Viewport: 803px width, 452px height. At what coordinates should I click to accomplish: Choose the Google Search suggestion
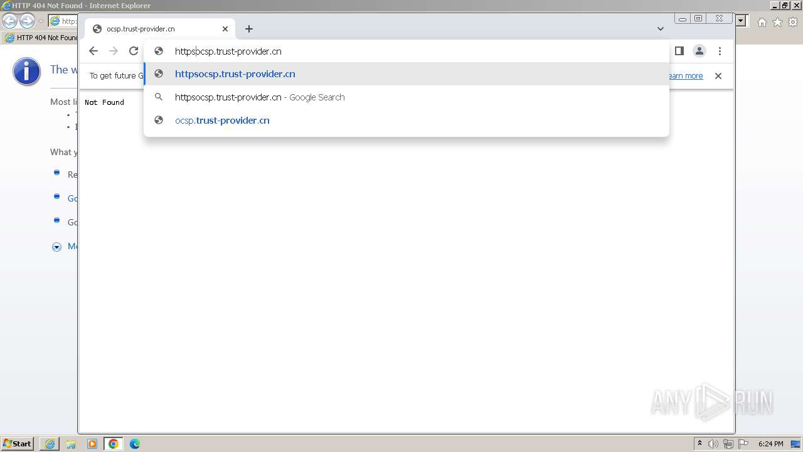point(407,97)
